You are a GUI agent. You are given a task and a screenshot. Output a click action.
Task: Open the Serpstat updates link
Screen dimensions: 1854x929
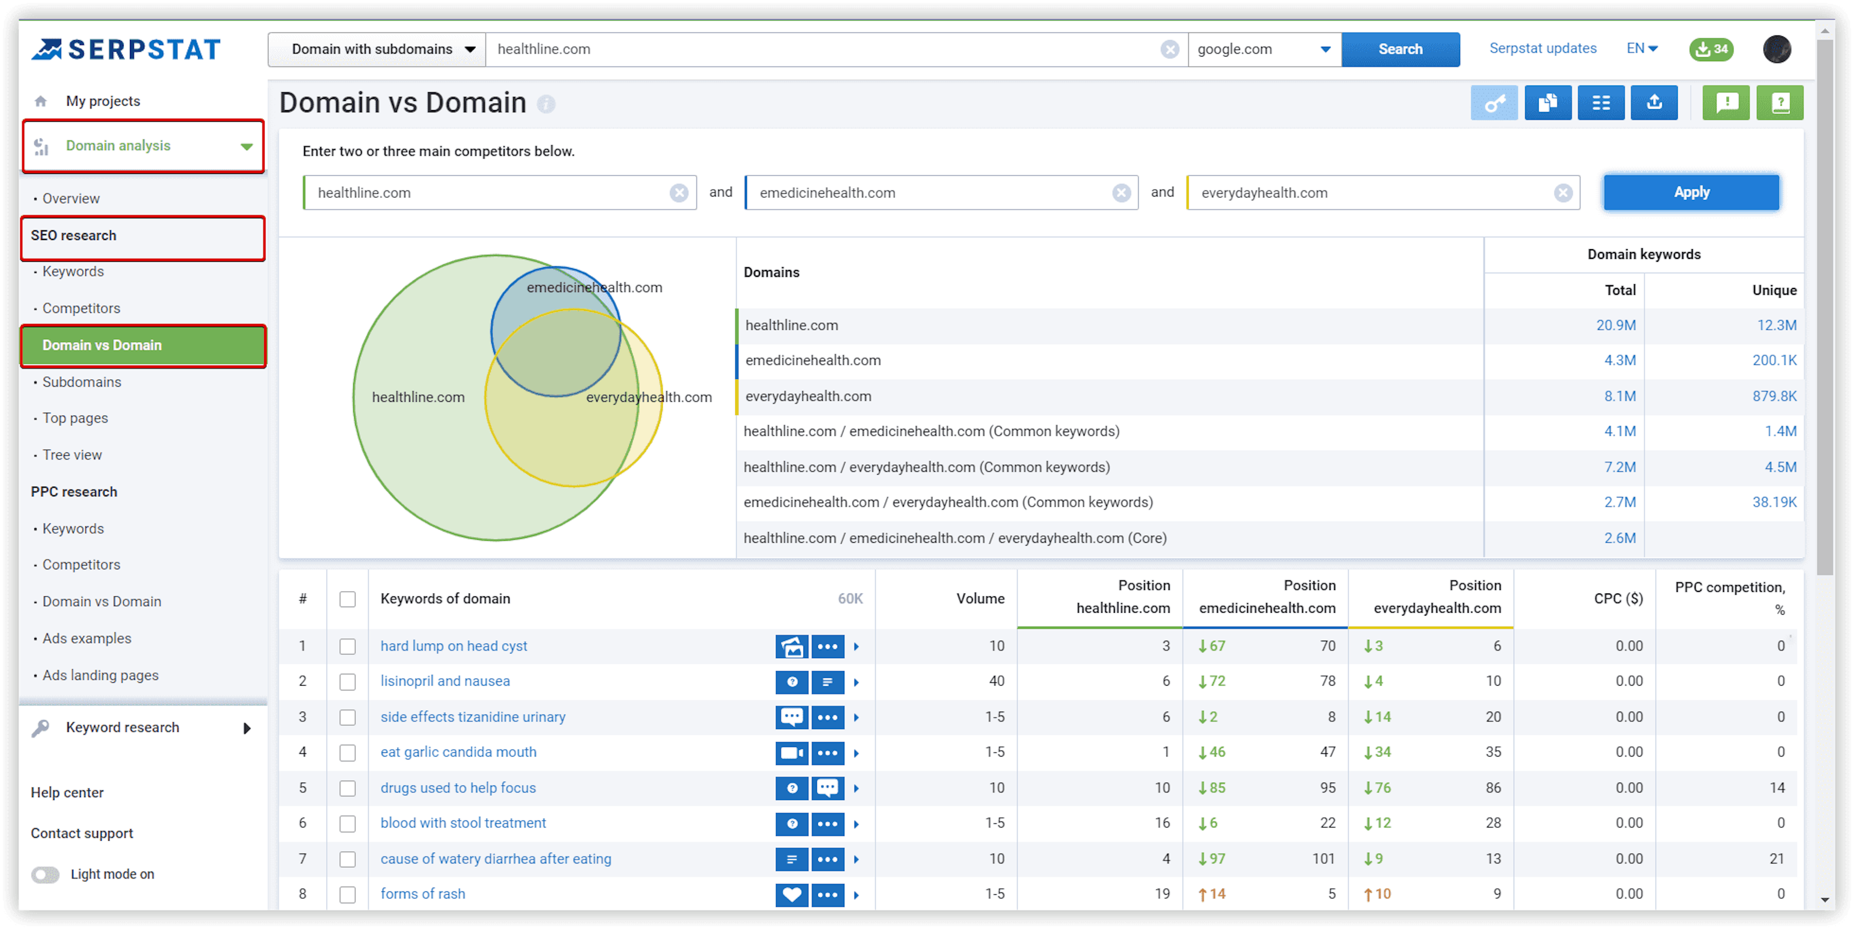point(1543,48)
